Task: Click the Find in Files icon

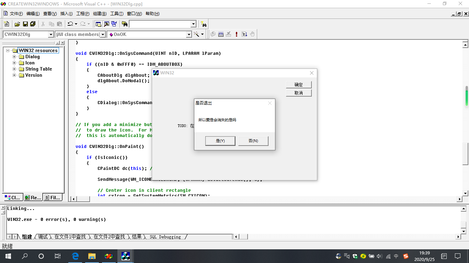Action: (125, 24)
